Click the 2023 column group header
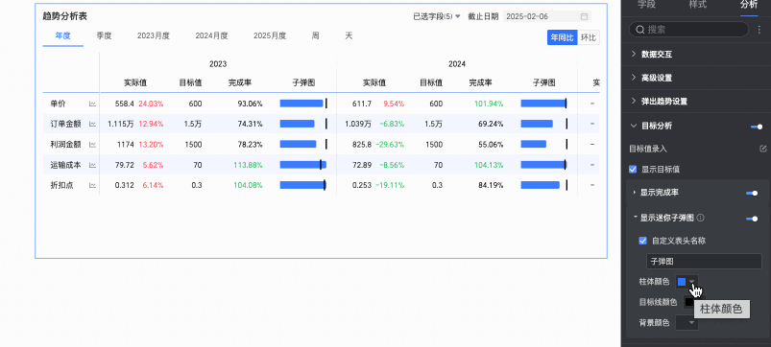 (x=218, y=64)
